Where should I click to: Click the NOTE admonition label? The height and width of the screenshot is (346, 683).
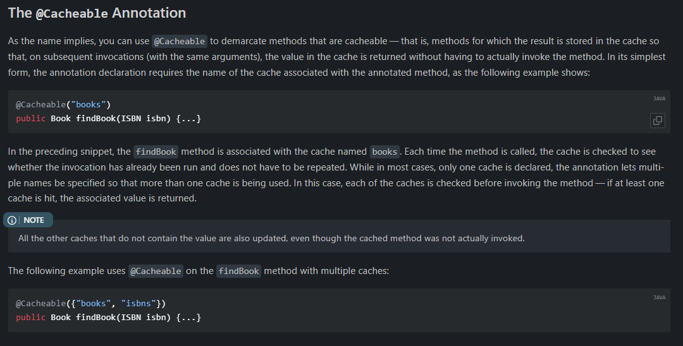pyautogui.click(x=28, y=220)
